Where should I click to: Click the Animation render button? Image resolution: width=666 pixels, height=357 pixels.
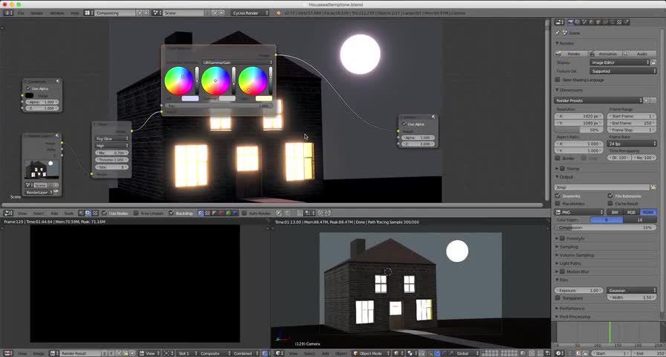pyautogui.click(x=604, y=54)
